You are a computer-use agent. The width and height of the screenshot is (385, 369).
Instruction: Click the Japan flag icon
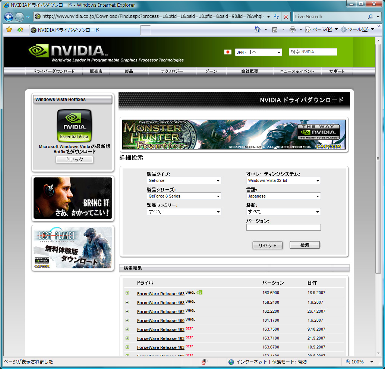(x=228, y=52)
